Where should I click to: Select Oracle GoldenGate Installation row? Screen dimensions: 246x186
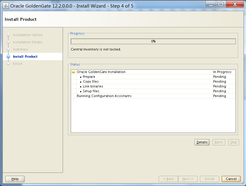(153, 72)
